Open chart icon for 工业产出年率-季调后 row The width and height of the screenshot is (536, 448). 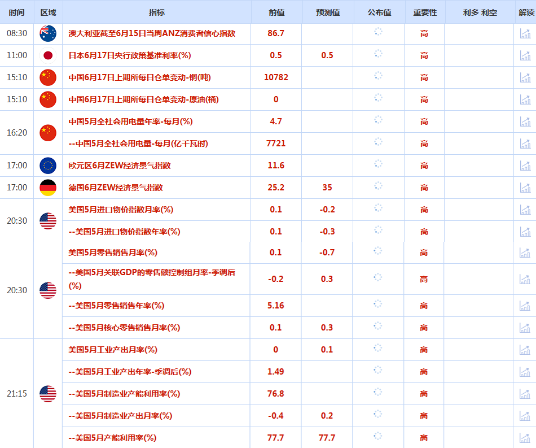click(525, 372)
